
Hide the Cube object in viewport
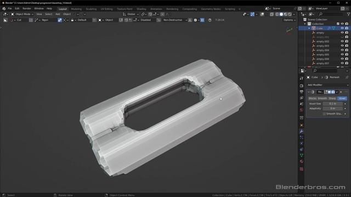[x=342, y=28]
